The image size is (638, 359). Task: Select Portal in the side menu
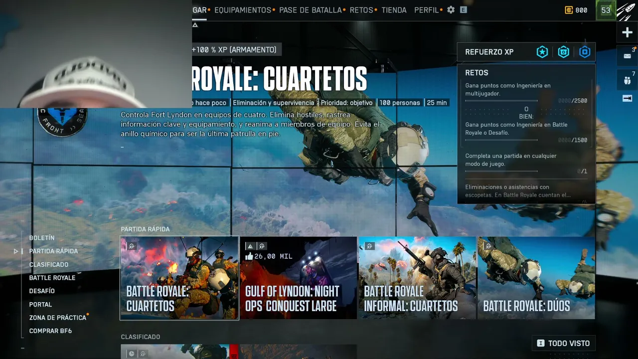click(x=40, y=305)
